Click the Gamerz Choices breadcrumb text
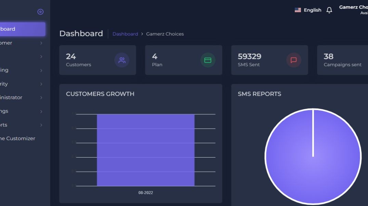 (165, 34)
